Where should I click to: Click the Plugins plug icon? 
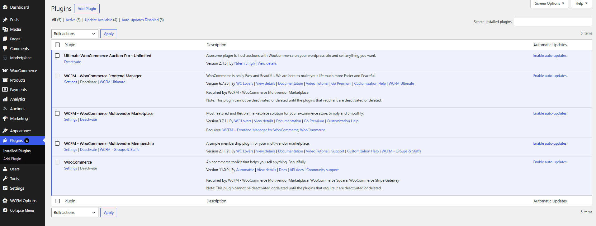[x=5, y=140]
